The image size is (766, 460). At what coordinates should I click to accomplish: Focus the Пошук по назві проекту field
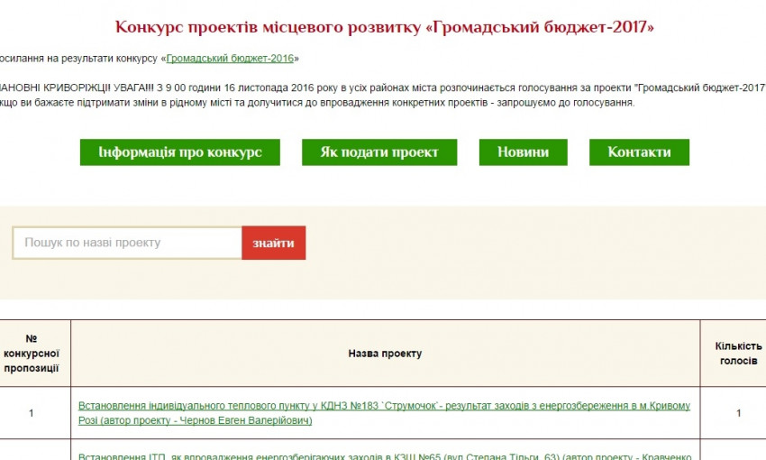click(x=127, y=243)
